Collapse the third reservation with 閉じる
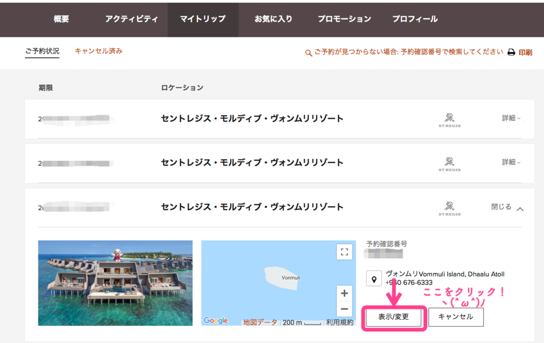This screenshot has width=544, height=343. click(x=507, y=207)
